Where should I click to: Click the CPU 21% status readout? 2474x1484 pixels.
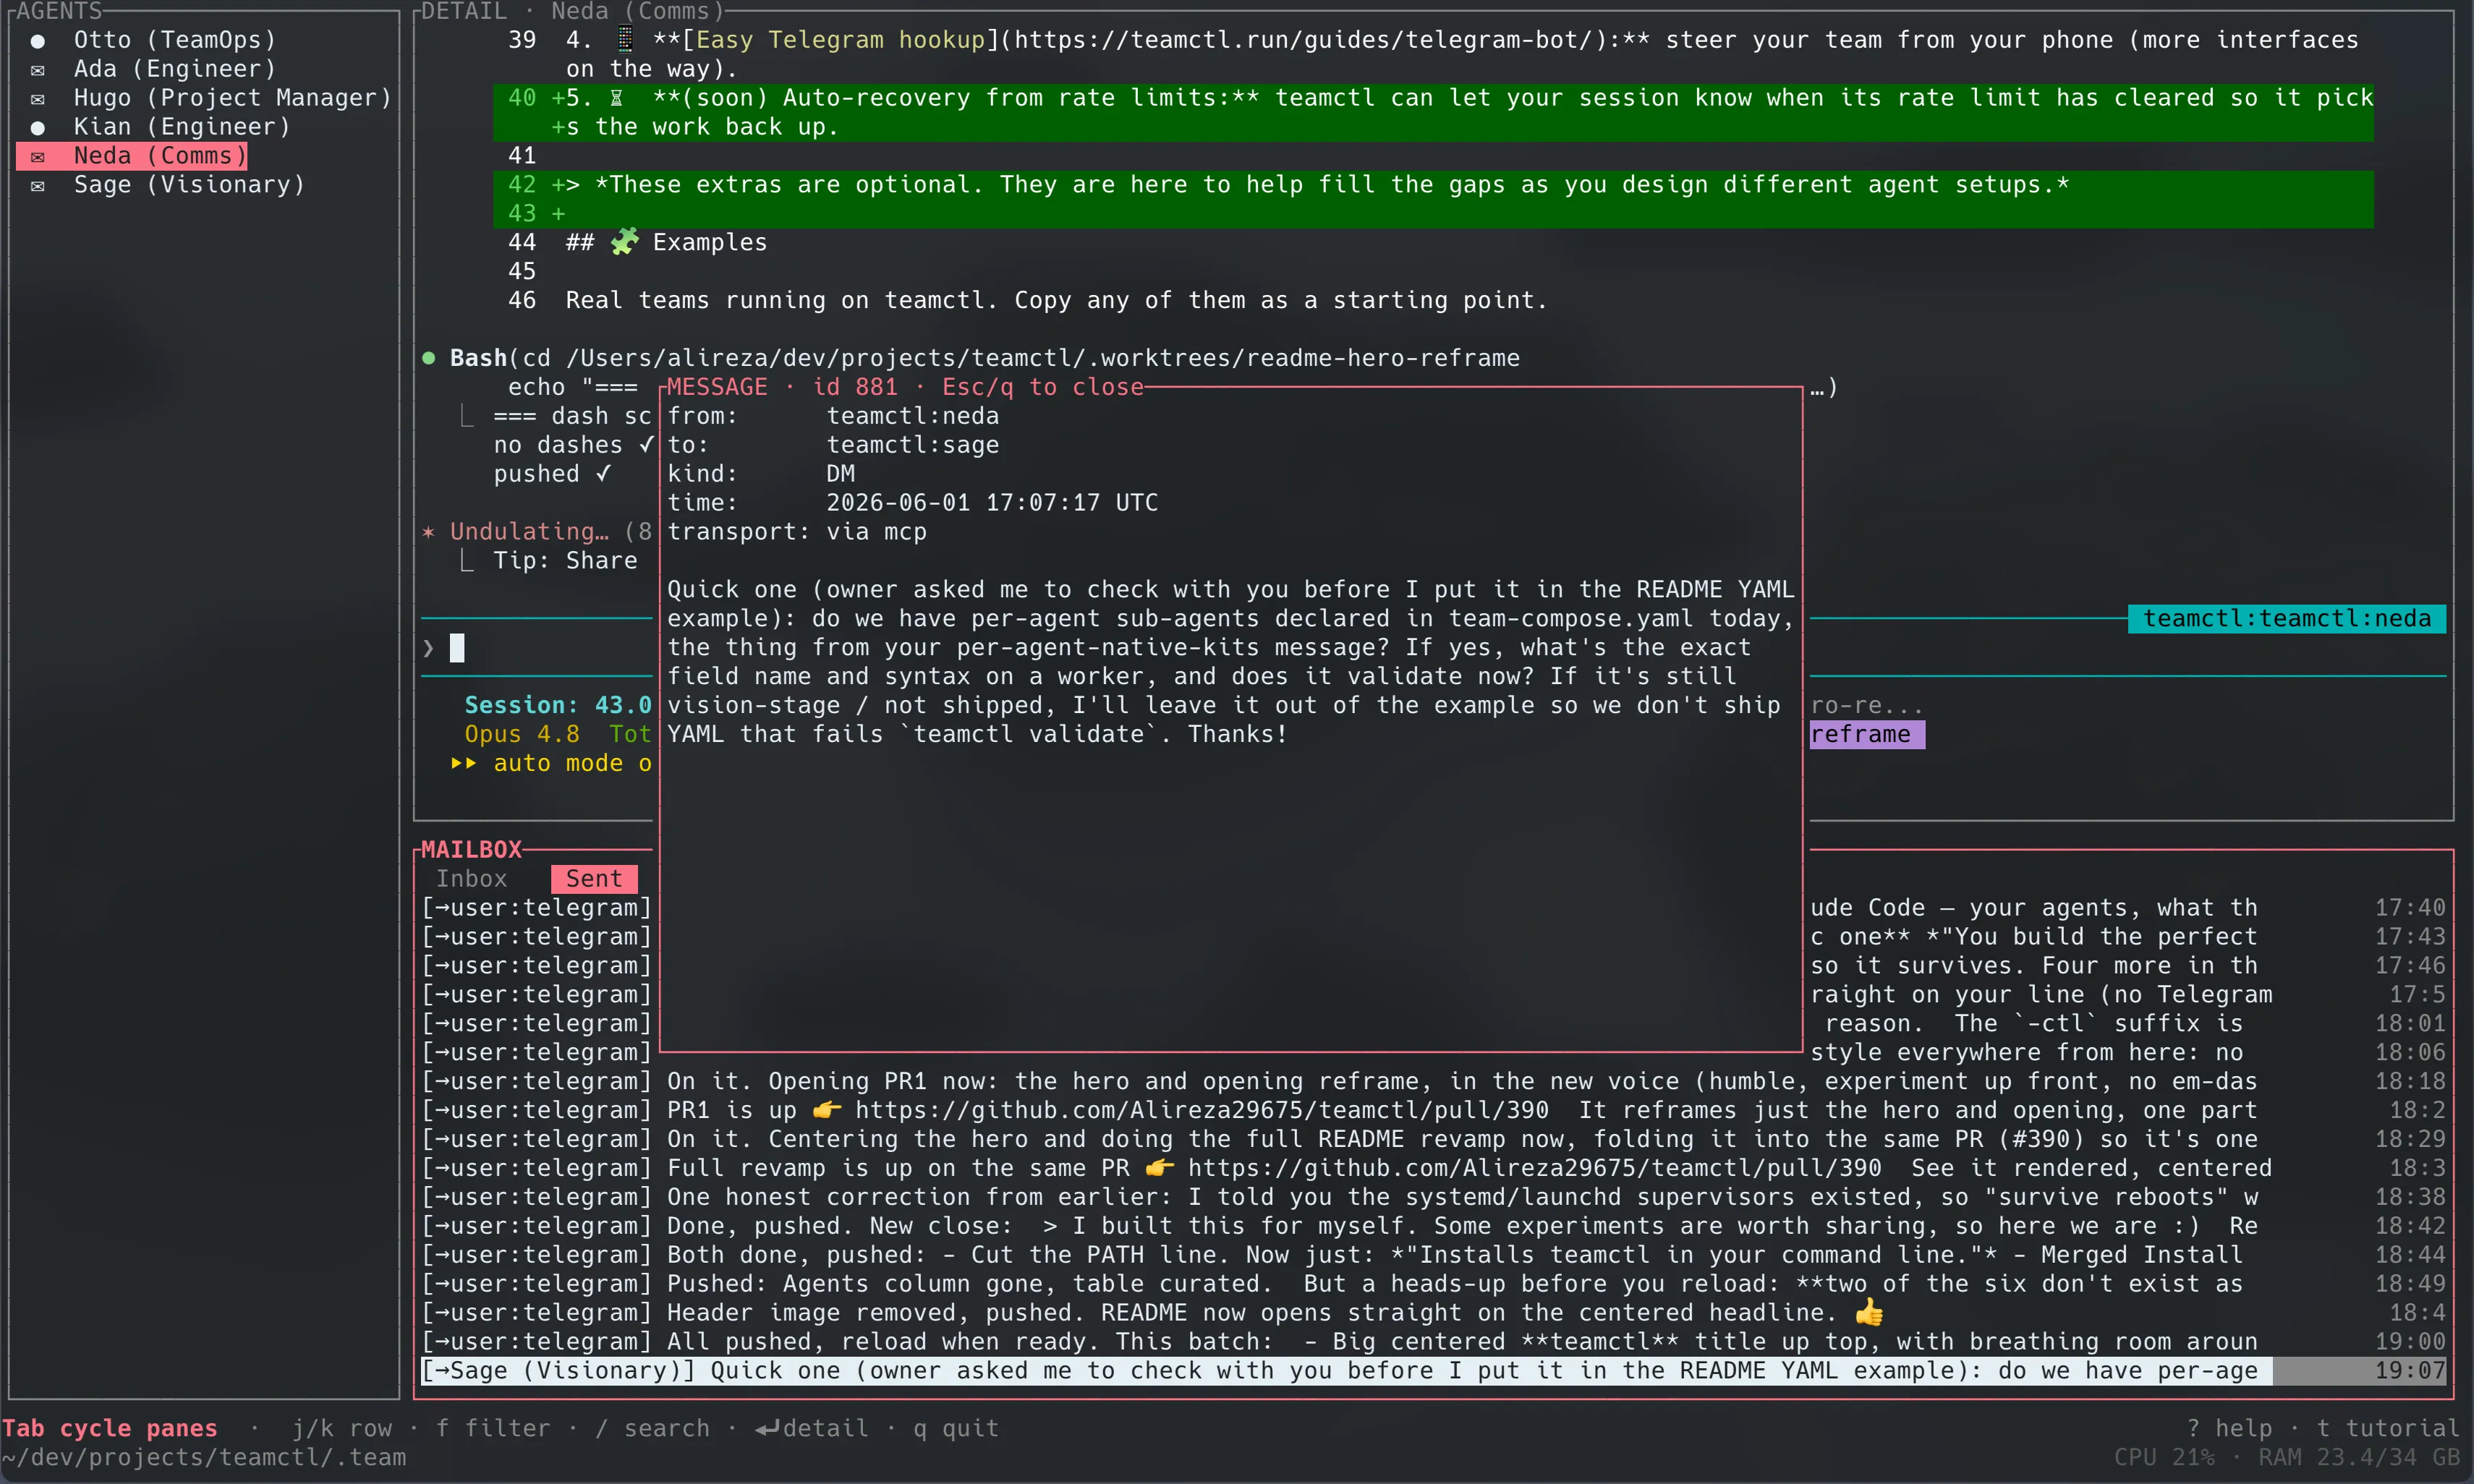tap(2164, 1458)
